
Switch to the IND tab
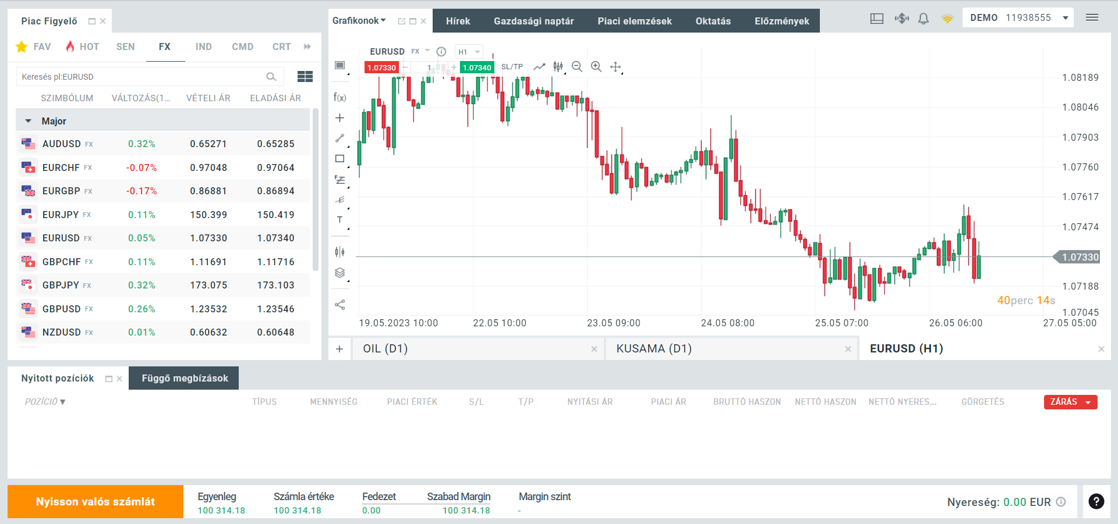(x=204, y=47)
